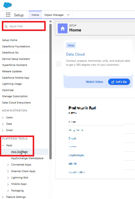
Task: Click the External Client Apps label
Action: click(23, 171)
